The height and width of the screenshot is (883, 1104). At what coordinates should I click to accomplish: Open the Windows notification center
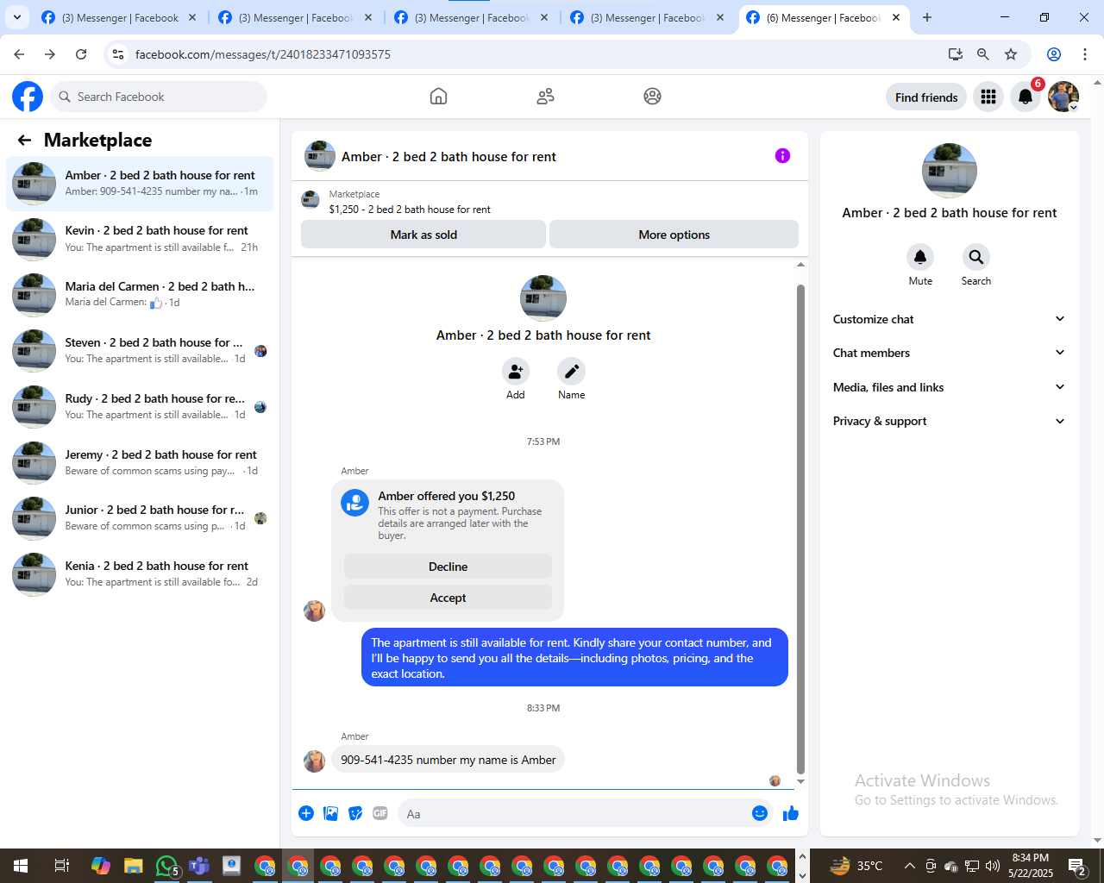pos(1077,866)
